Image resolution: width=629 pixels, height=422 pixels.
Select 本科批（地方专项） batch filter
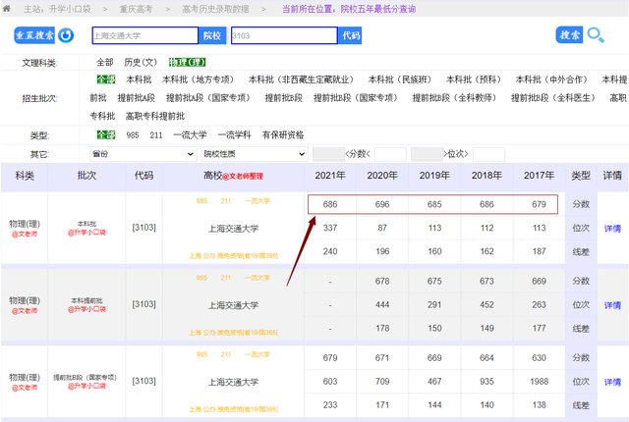coord(199,79)
